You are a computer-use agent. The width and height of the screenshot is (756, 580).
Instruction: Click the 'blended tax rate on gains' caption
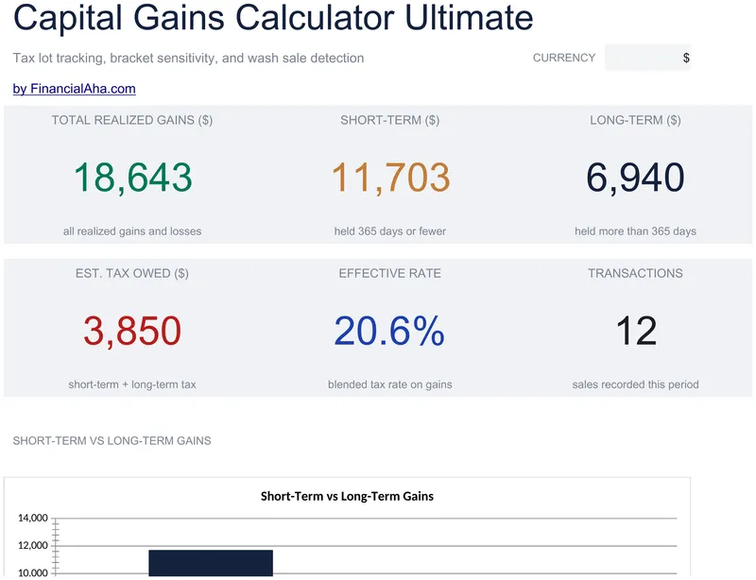tap(389, 384)
